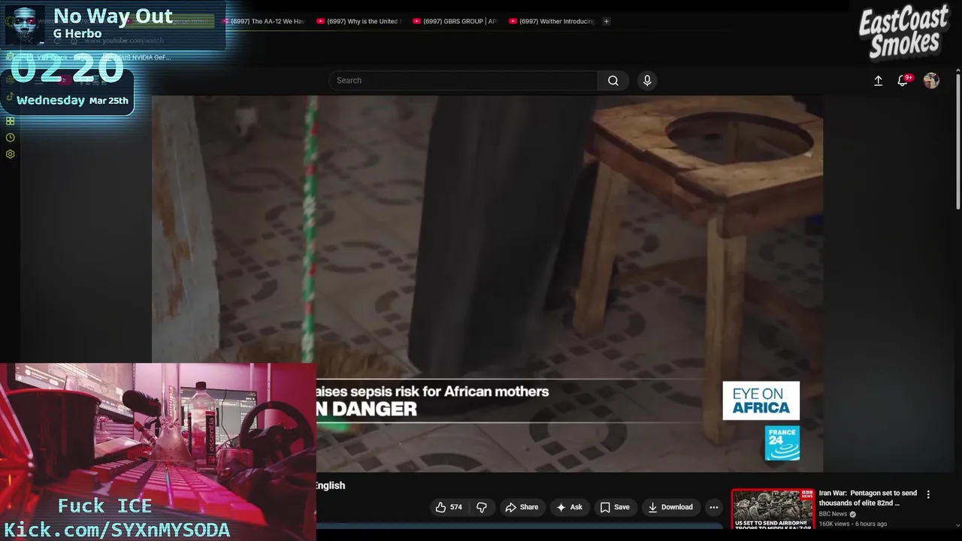Switch to Walther Introducing tab
The width and height of the screenshot is (962, 541).
tap(552, 21)
